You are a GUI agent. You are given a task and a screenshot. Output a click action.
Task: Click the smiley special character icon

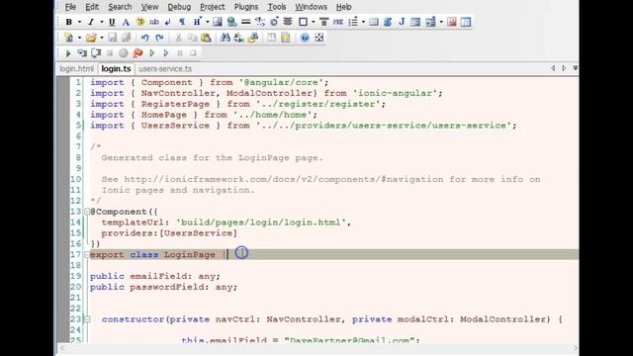140,22
